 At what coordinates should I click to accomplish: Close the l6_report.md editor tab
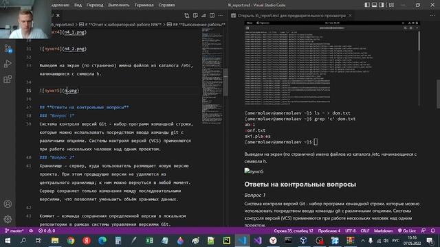[58, 15]
